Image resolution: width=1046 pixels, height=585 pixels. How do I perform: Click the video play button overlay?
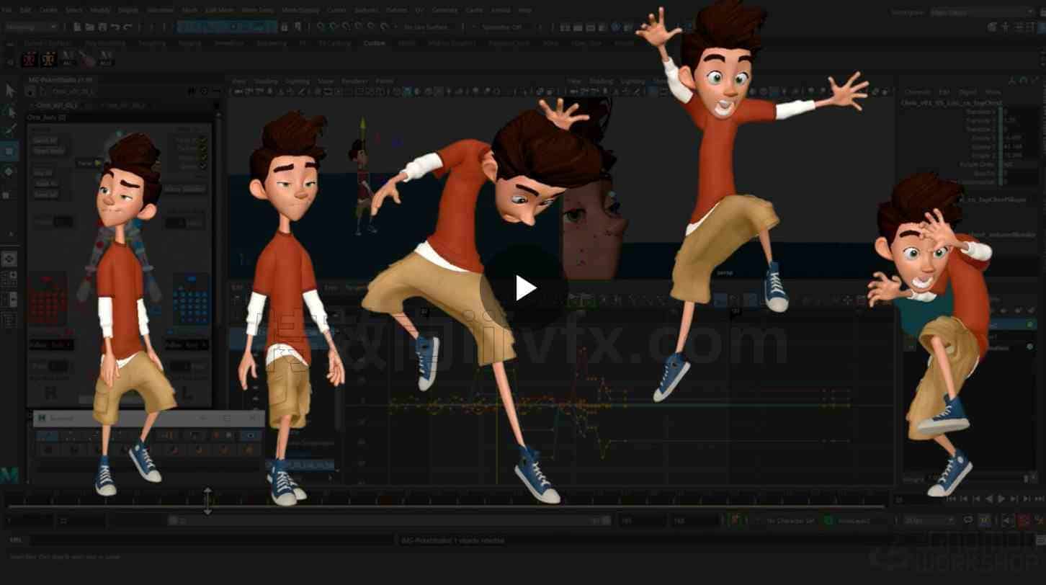pos(524,288)
